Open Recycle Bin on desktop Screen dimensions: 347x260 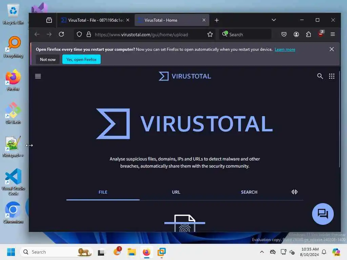pyautogui.click(x=13, y=14)
